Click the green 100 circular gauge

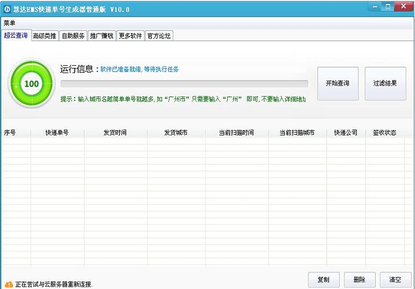(31, 84)
